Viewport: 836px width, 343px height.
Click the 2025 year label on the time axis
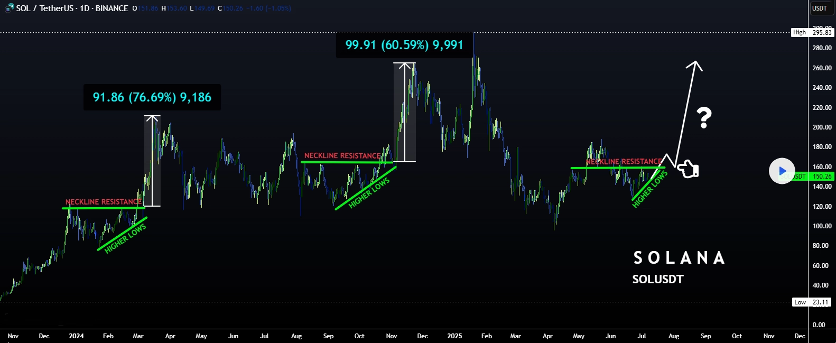click(x=454, y=336)
